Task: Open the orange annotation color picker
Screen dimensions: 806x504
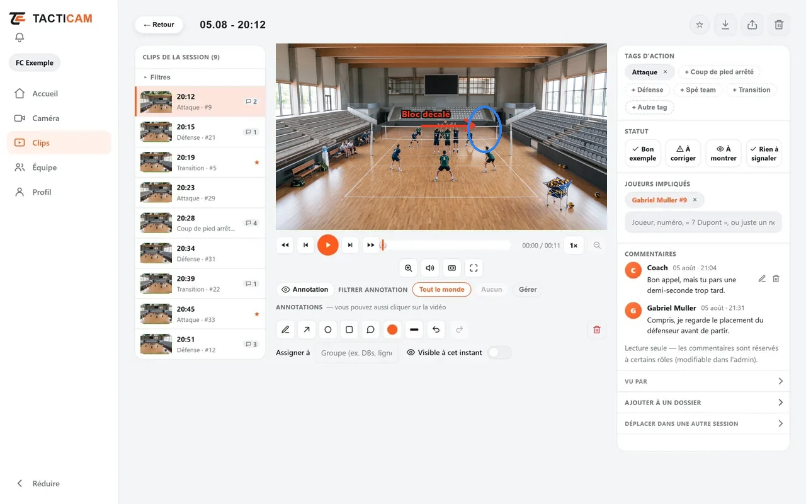Action: click(392, 329)
